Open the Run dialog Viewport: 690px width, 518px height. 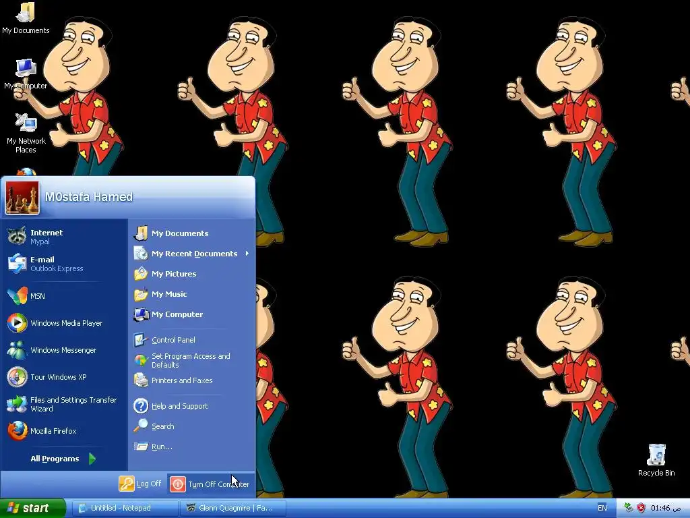pos(192,447)
